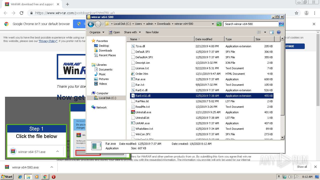Select Local Disk (C:) in the navigation pane
This screenshot has width=320, height=180.
tap(105, 98)
